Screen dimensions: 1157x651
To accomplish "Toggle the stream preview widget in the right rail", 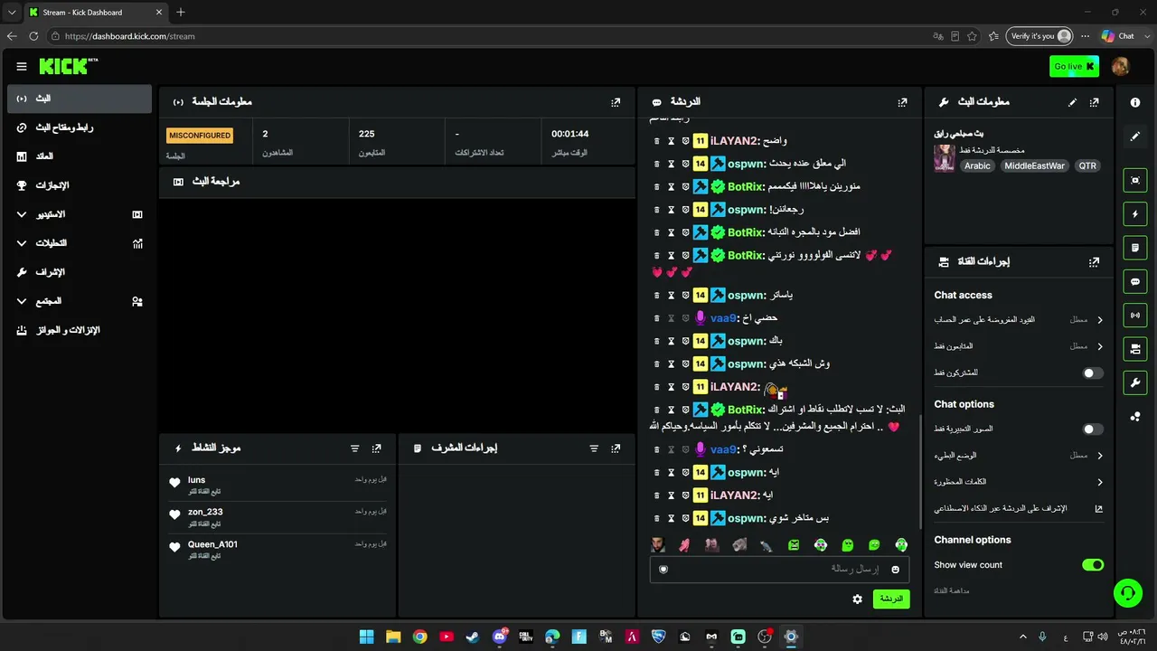I will coord(1135,180).
